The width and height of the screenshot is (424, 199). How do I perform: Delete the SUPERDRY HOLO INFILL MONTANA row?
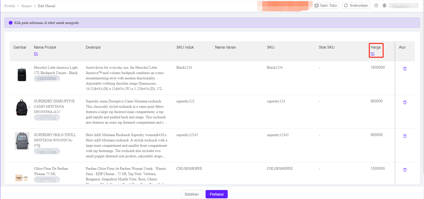coord(405,136)
